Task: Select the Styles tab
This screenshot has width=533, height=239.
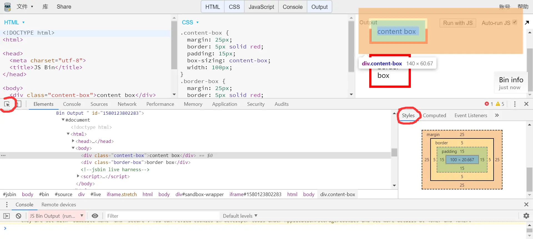Action: click(x=408, y=115)
